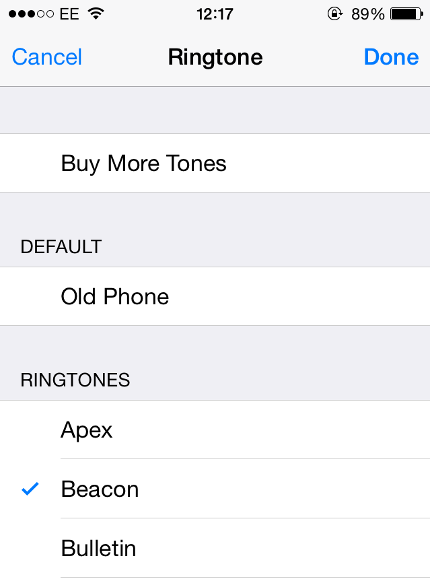This screenshot has width=430, height=579.
Task: Open Buy More Tones
Action: (215, 163)
